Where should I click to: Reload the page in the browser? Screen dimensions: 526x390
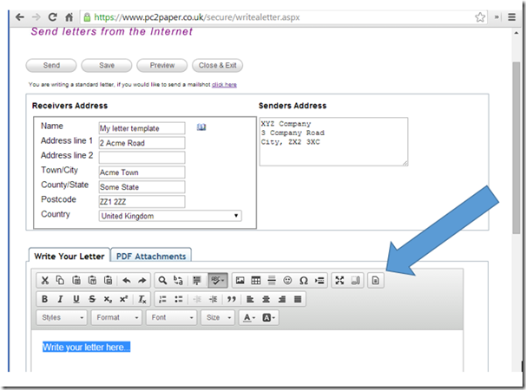[52, 16]
